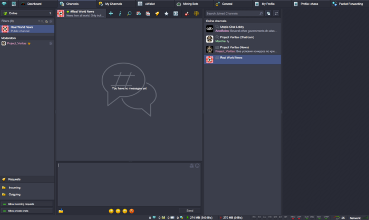
Task: Switch to the uWallet tab
Action: [x=151, y=4]
